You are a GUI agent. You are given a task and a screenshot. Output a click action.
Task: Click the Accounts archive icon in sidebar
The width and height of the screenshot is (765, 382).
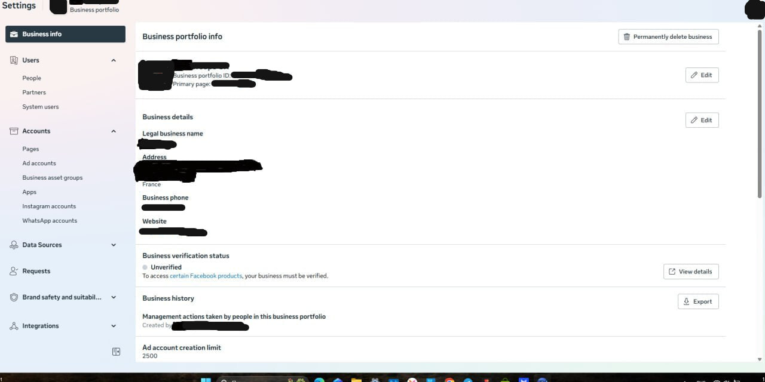[x=14, y=131]
